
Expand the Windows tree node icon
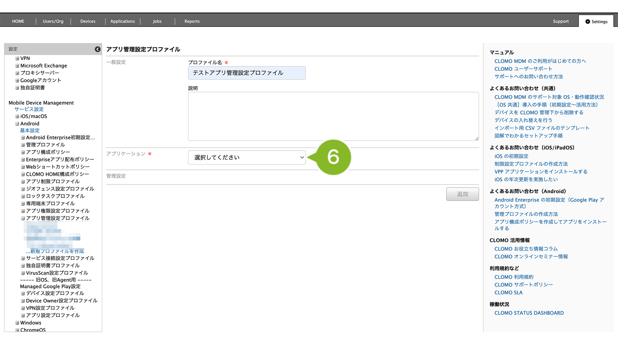click(x=17, y=323)
